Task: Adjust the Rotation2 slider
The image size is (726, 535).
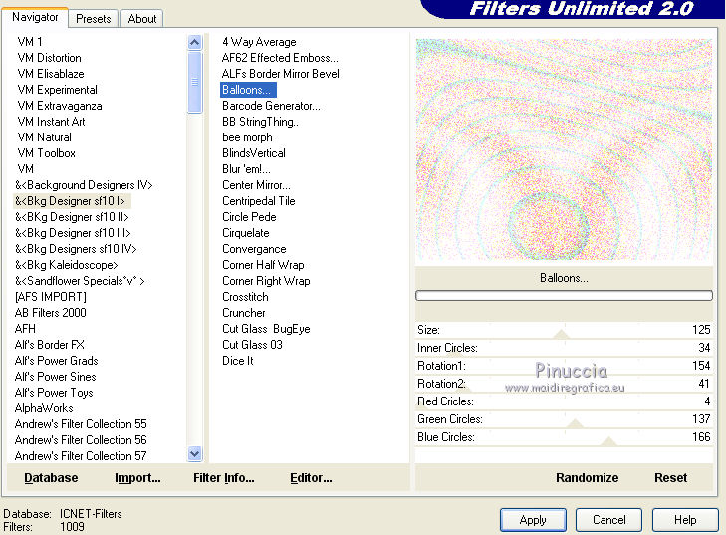Action: coord(564,384)
